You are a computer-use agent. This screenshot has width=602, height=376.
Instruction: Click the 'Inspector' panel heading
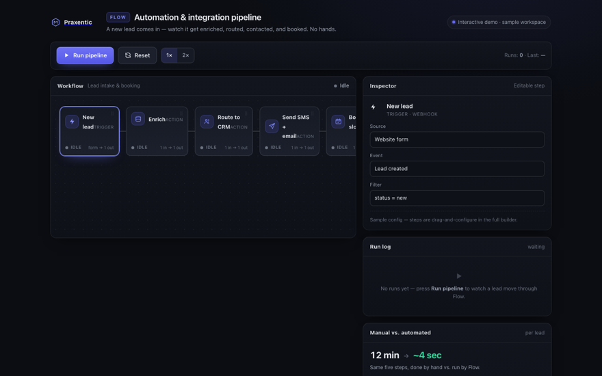tap(383, 86)
